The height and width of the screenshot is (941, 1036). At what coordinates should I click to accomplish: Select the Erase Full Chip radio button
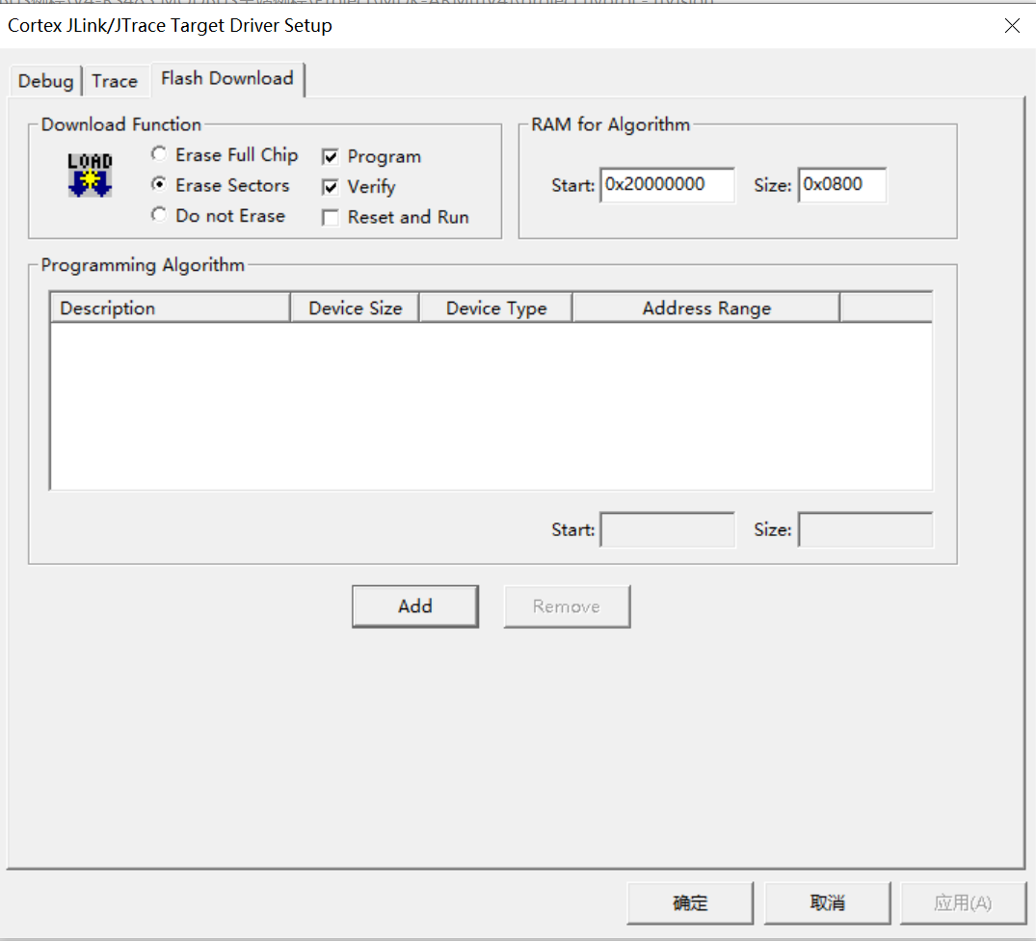(158, 153)
